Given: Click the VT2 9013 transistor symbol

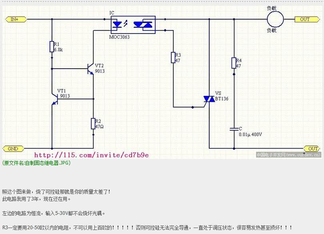Looking at the screenshot, I should (90, 69).
